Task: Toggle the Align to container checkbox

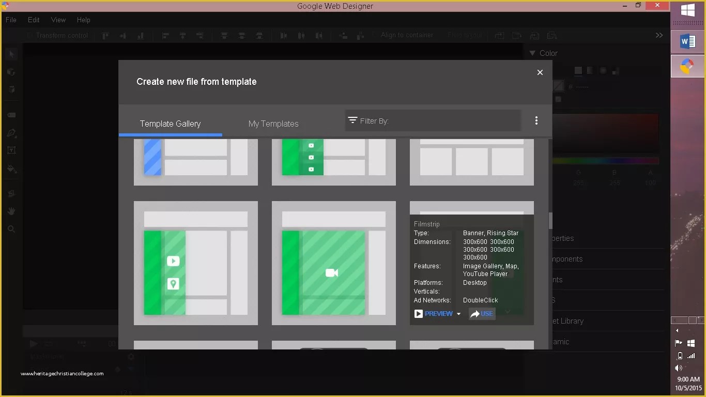Action: [375, 35]
